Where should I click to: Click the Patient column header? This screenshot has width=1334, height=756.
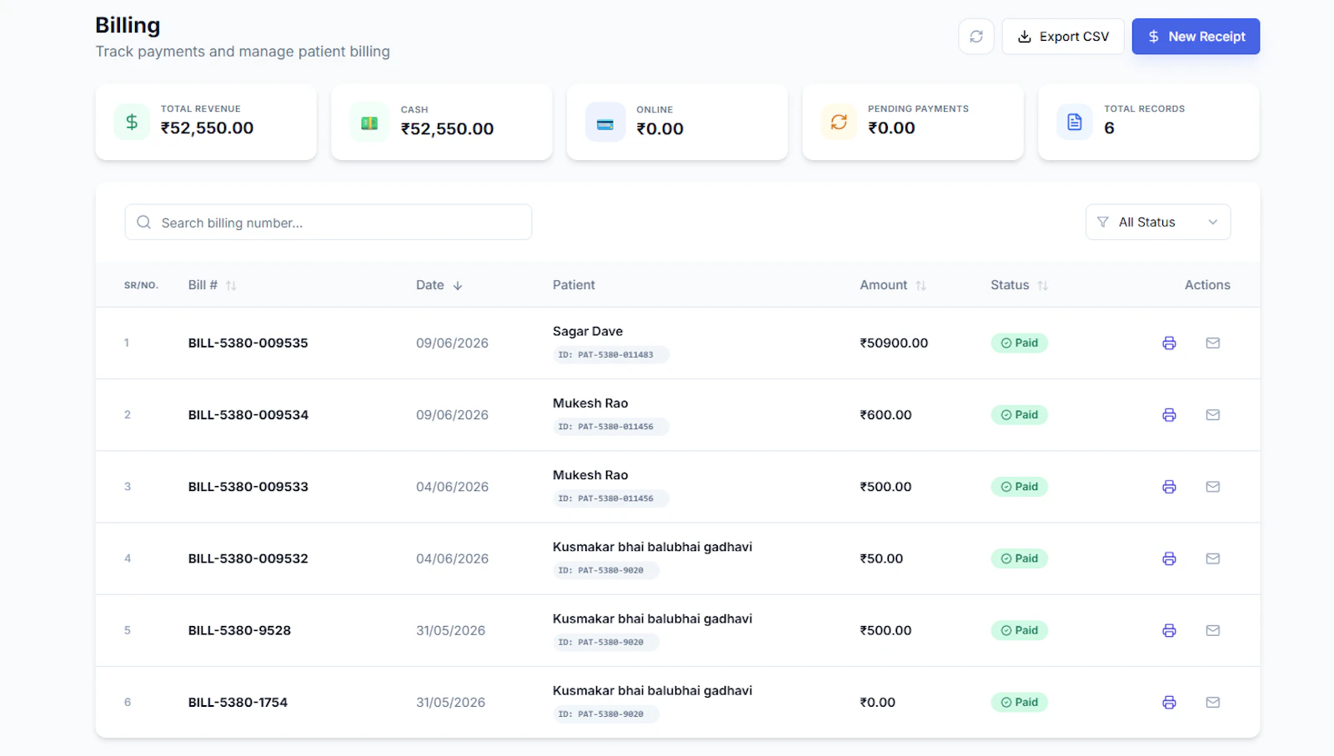pos(574,285)
